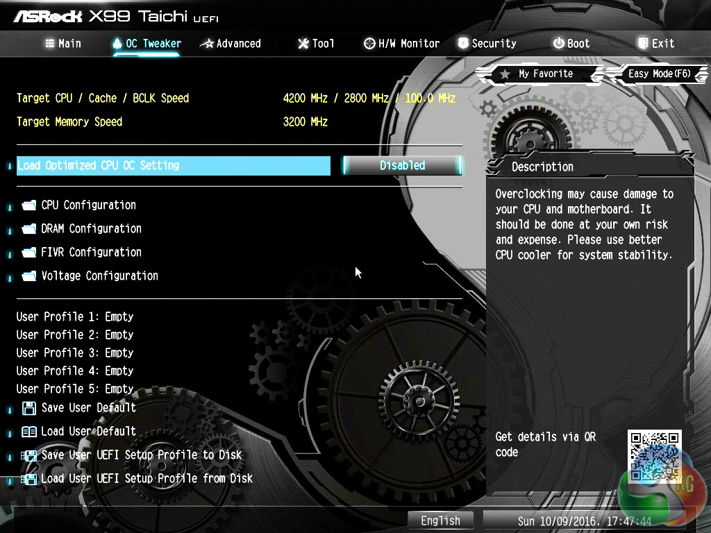The image size is (711, 533).
Task: Click the Save User Default floppy icon
Action: coord(29,408)
